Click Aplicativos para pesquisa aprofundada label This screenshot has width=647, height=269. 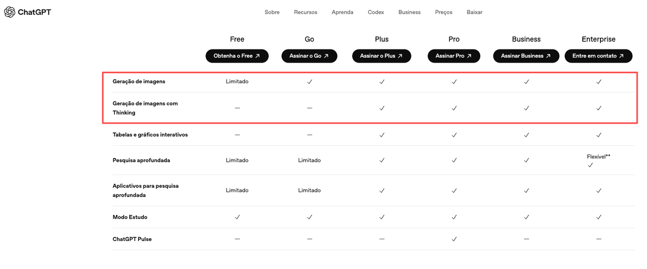(x=146, y=190)
